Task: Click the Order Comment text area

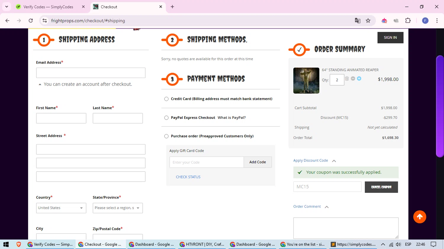Action: pyautogui.click(x=346, y=228)
